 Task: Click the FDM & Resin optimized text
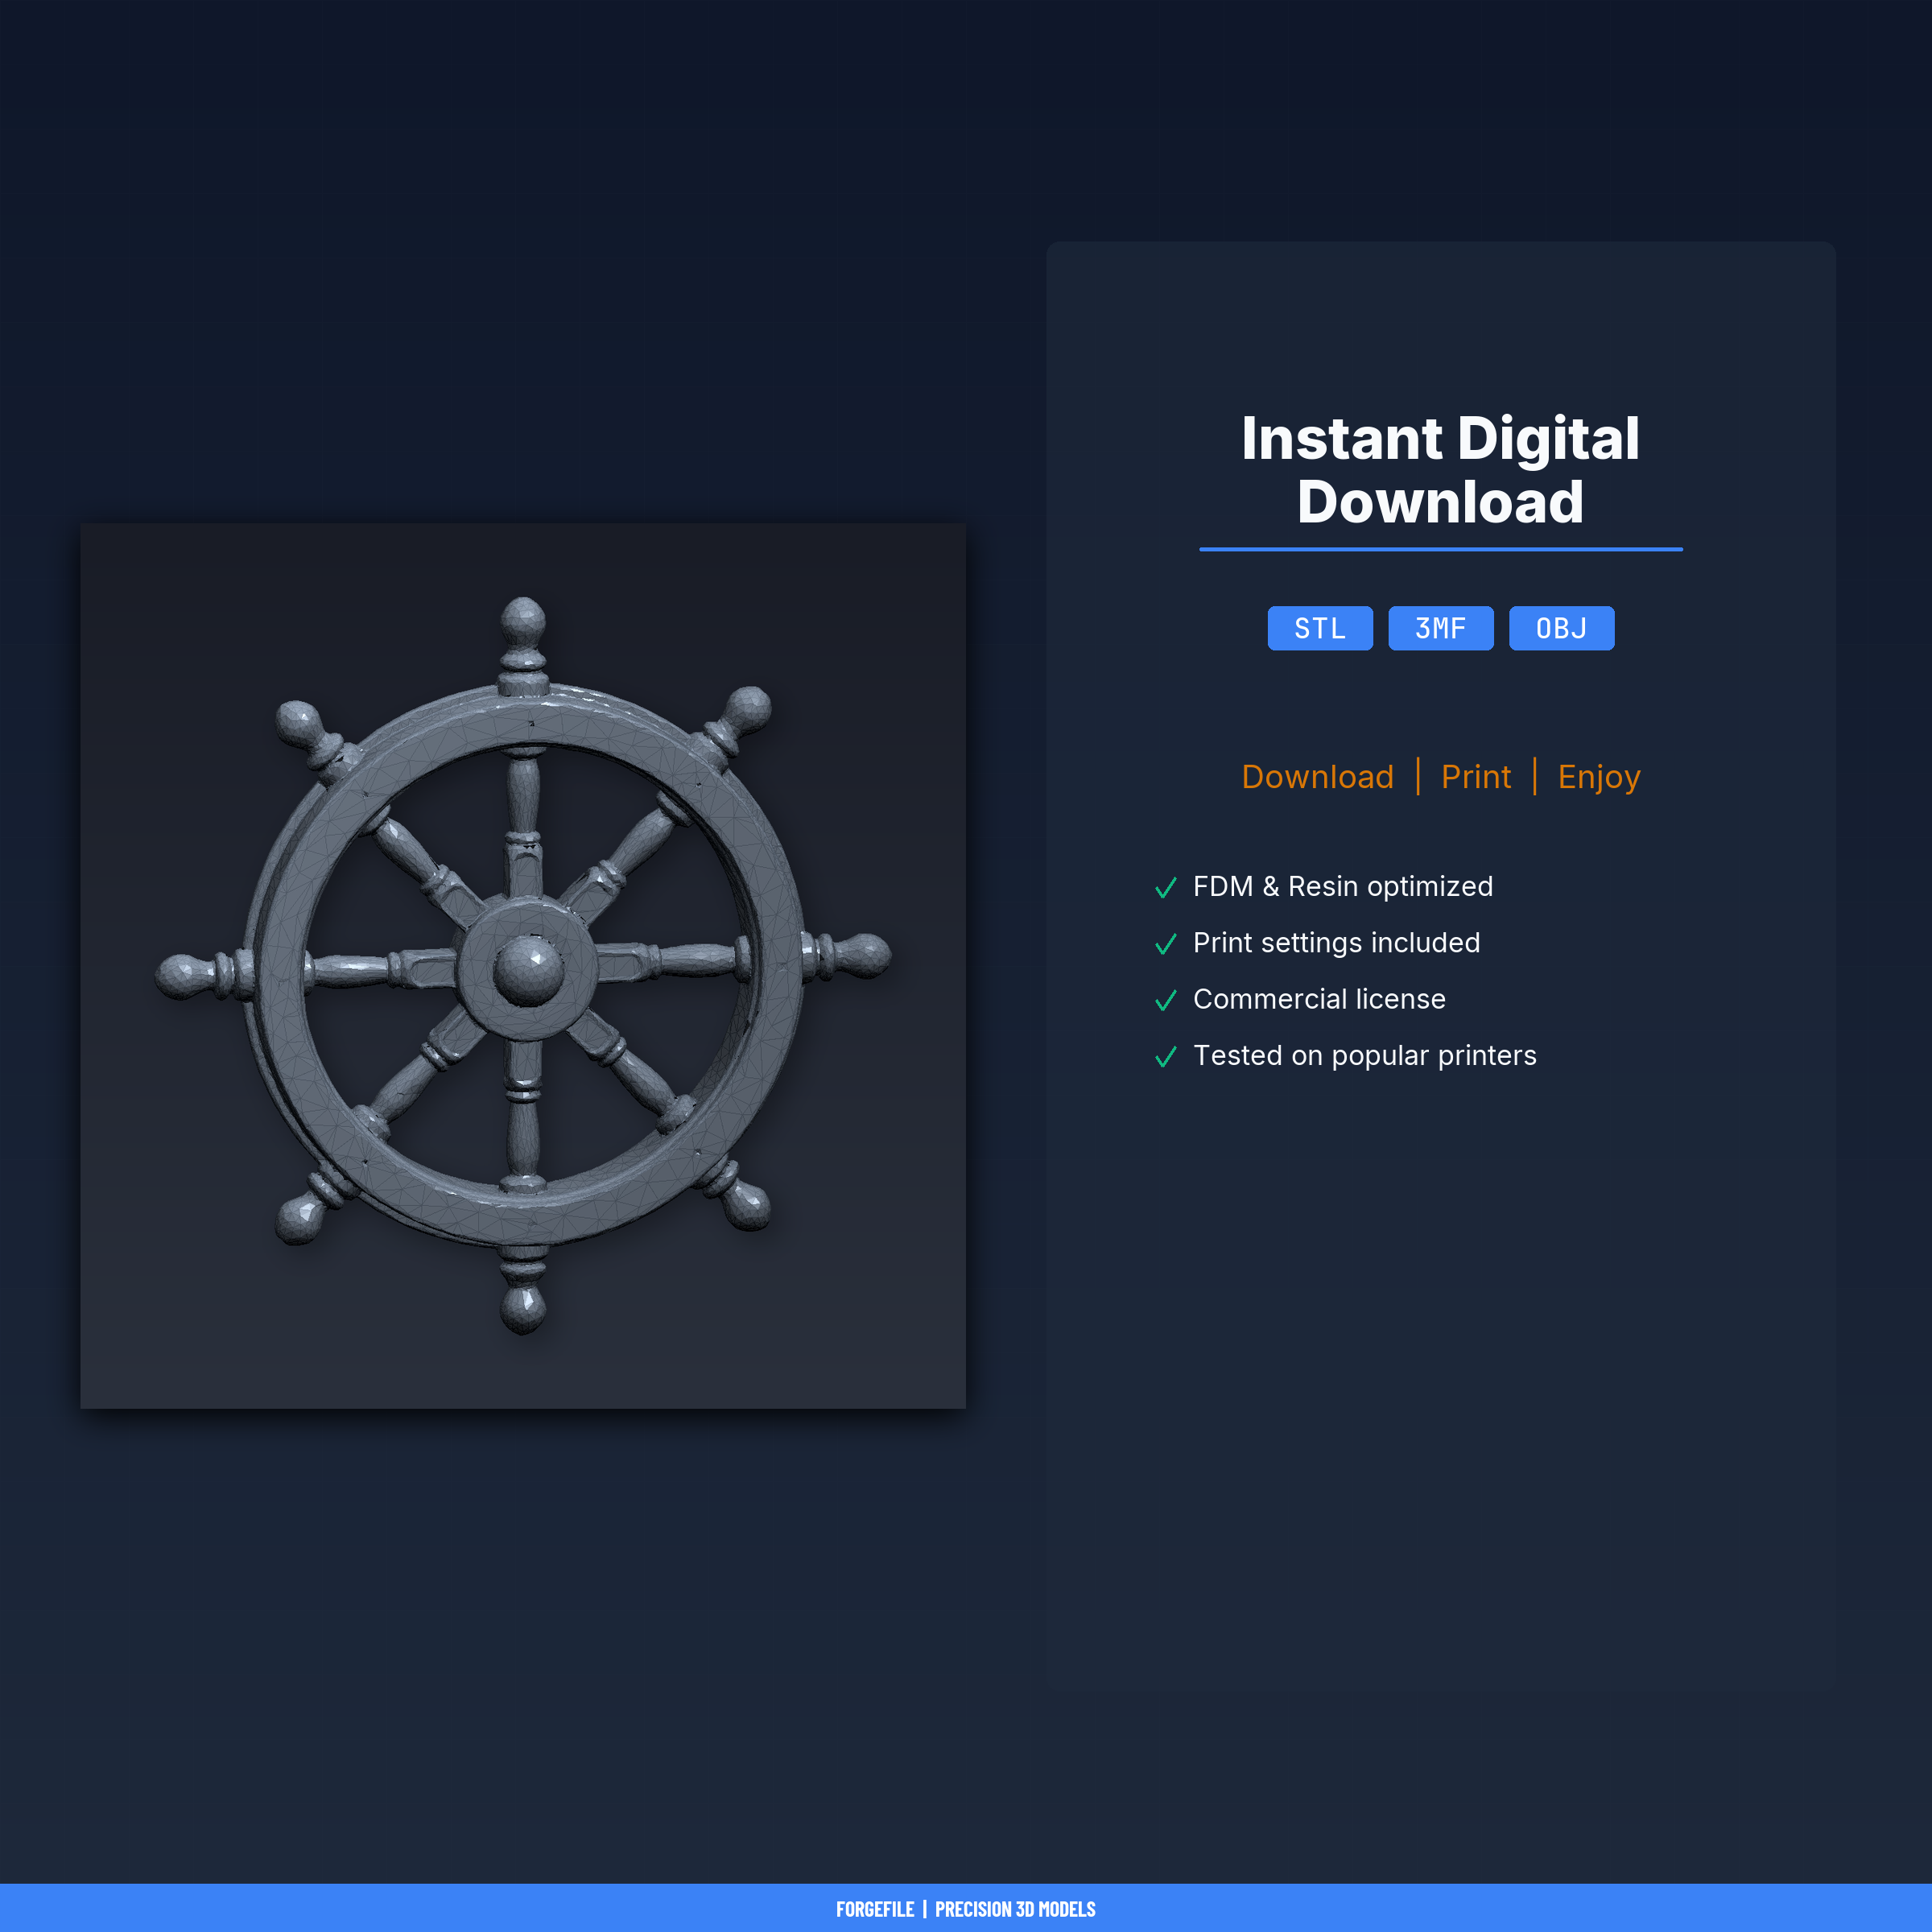[x=1342, y=886]
